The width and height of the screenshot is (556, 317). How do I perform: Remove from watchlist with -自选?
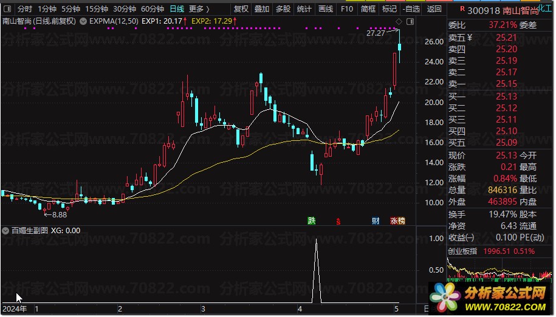tap(411, 9)
